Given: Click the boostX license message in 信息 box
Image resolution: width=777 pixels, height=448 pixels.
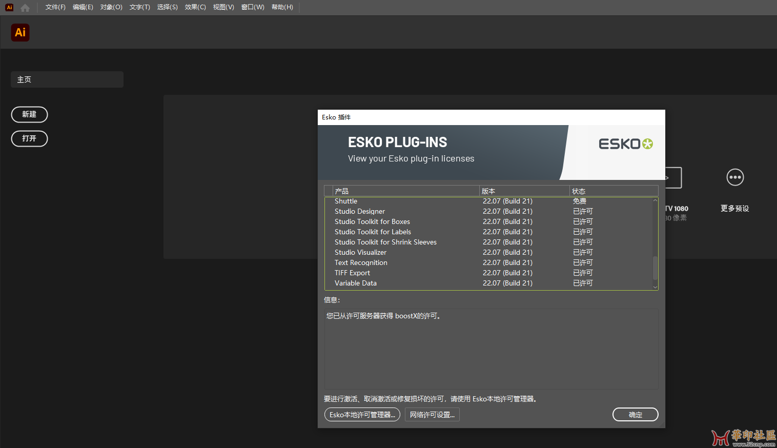Looking at the screenshot, I should pyautogui.click(x=384, y=316).
